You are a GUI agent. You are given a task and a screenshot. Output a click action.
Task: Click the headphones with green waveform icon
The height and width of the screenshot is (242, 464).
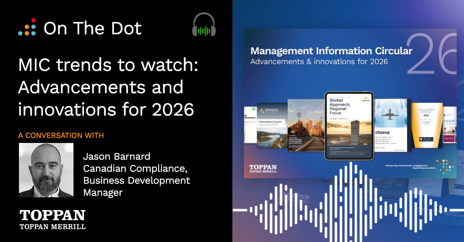click(x=204, y=25)
